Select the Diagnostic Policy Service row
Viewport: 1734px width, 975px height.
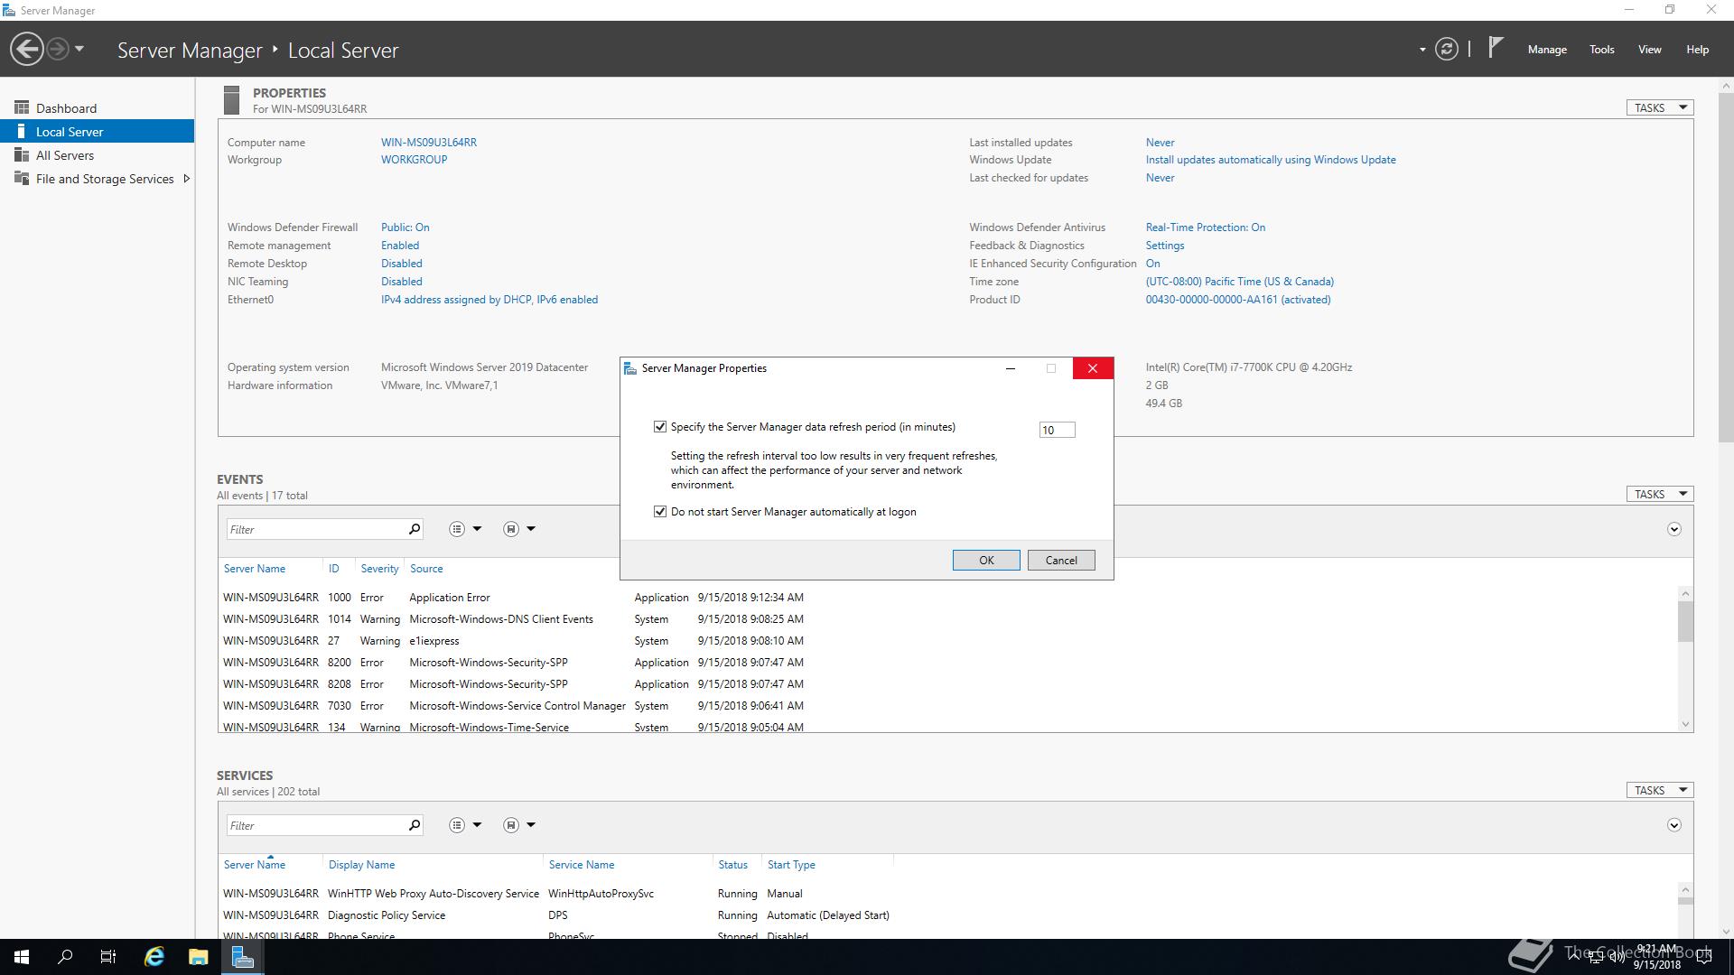[556, 915]
